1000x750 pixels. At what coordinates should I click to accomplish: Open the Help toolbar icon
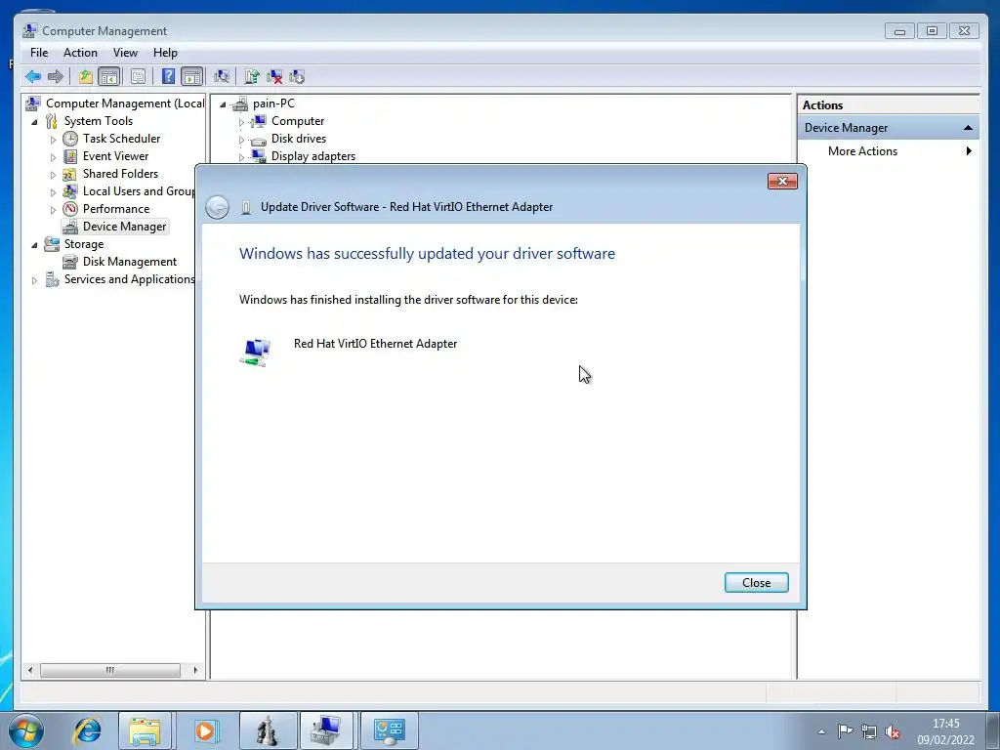point(168,77)
